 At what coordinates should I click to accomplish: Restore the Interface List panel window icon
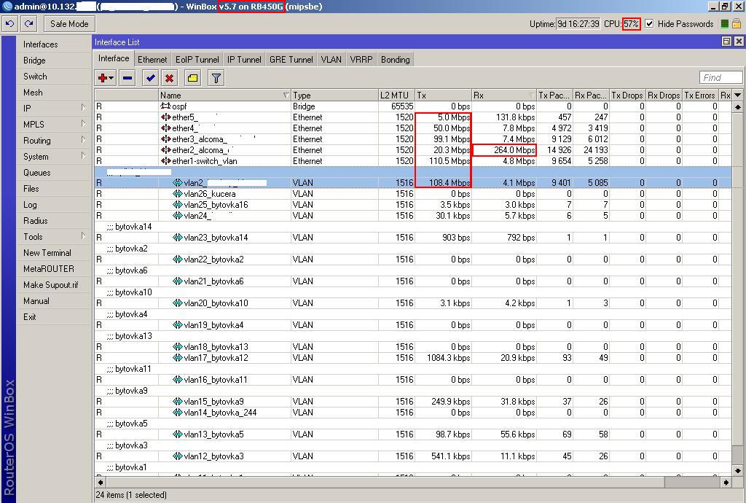[x=726, y=42]
